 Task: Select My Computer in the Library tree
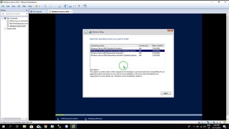(x=12, y=18)
